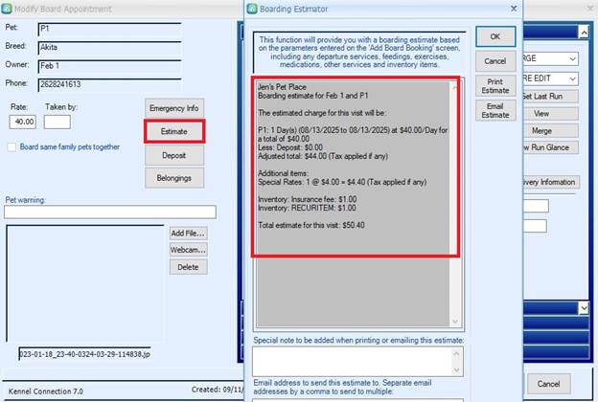Expand the lower right blue dropdown arrow
The height and width of the screenshot is (402, 598).
point(584,307)
